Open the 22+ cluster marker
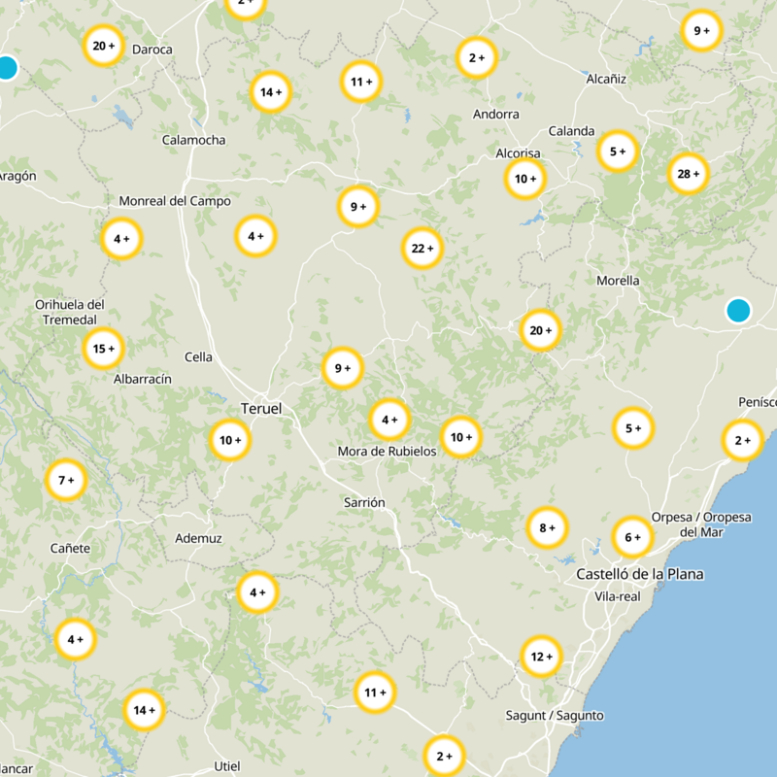The height and width of the screenshot is (777, 777). [422, 249]
